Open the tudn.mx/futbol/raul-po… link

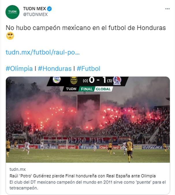click(x=42, y=52)
